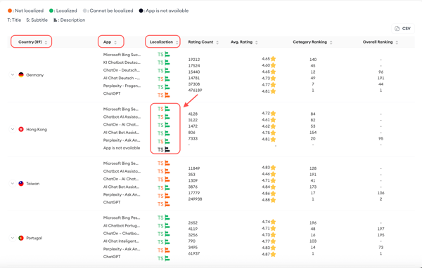This screenshot has width=422, height=268.
Task: Click star next to Taiwan 4.88 rating
Action: pyautogui.click(x=273, y=200)
